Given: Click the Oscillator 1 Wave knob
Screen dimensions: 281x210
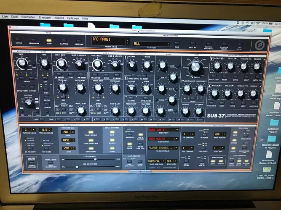Looking at the screenshot, I should (147, 65).
